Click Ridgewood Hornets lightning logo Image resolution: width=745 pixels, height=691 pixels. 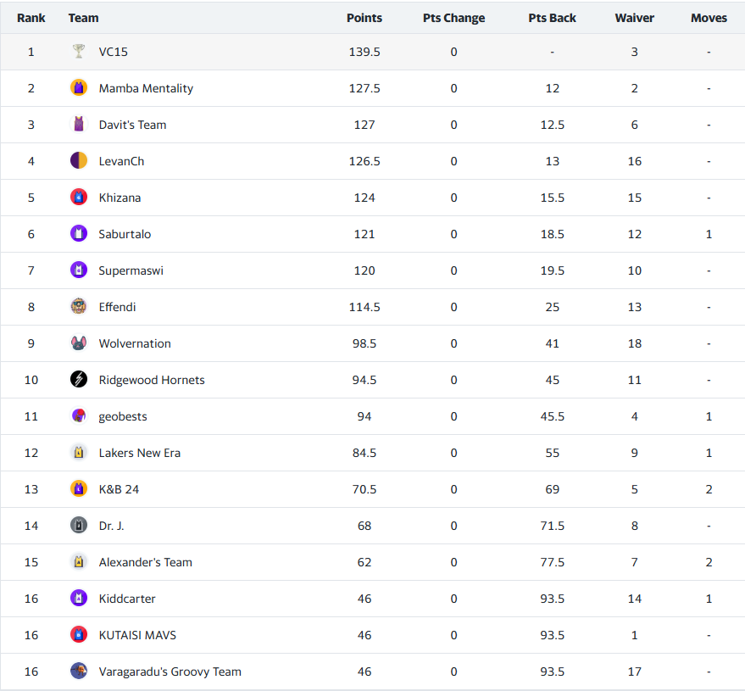coord(79,380)
